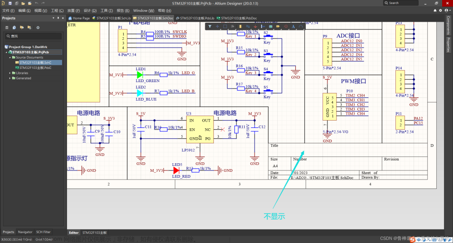Click the Open file folder icon in the title bar

(x=23, y=3)
